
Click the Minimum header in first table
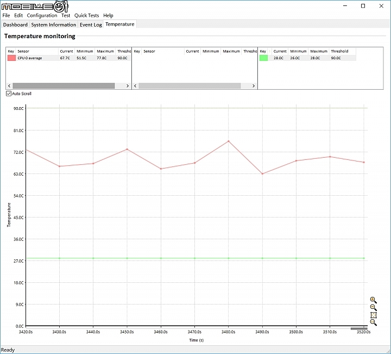85,51
